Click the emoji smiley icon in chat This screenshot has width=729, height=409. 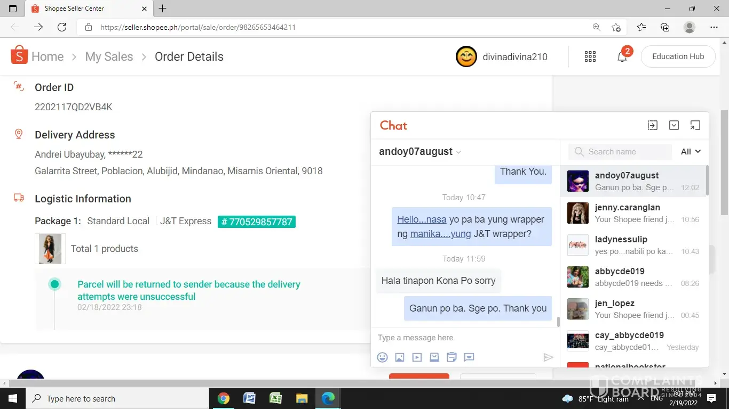point(382,357)
